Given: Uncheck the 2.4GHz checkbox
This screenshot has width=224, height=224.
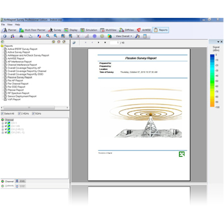Looking at the screenshot, I should coord(19,114).
